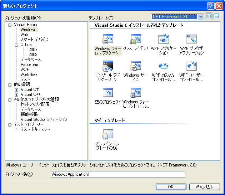Close the 新しいプロジェクト dialog
The image size is (225, 195).
tap(219, 6)
